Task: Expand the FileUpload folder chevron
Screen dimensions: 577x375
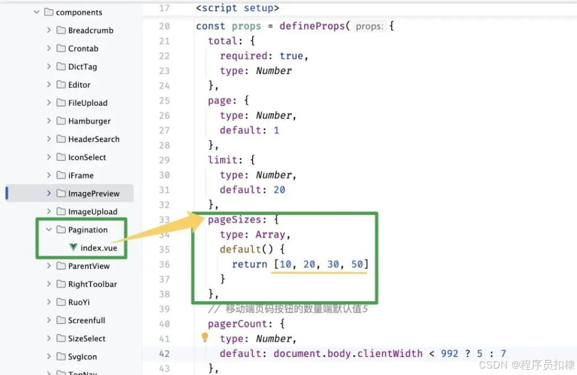Action: click(x=49, y=103)
